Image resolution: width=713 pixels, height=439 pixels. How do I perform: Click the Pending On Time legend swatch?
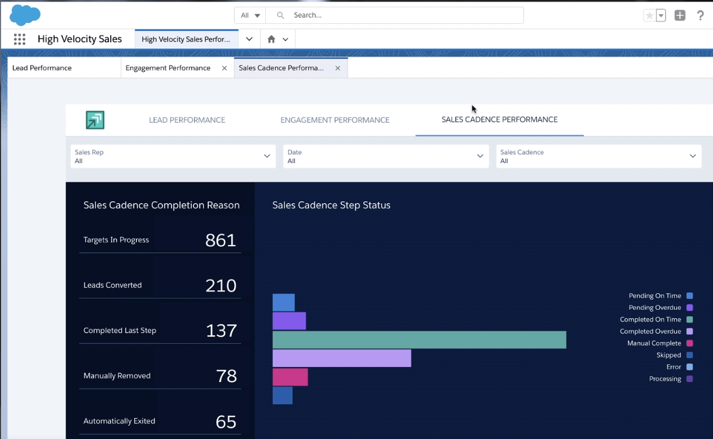(690, 296)
